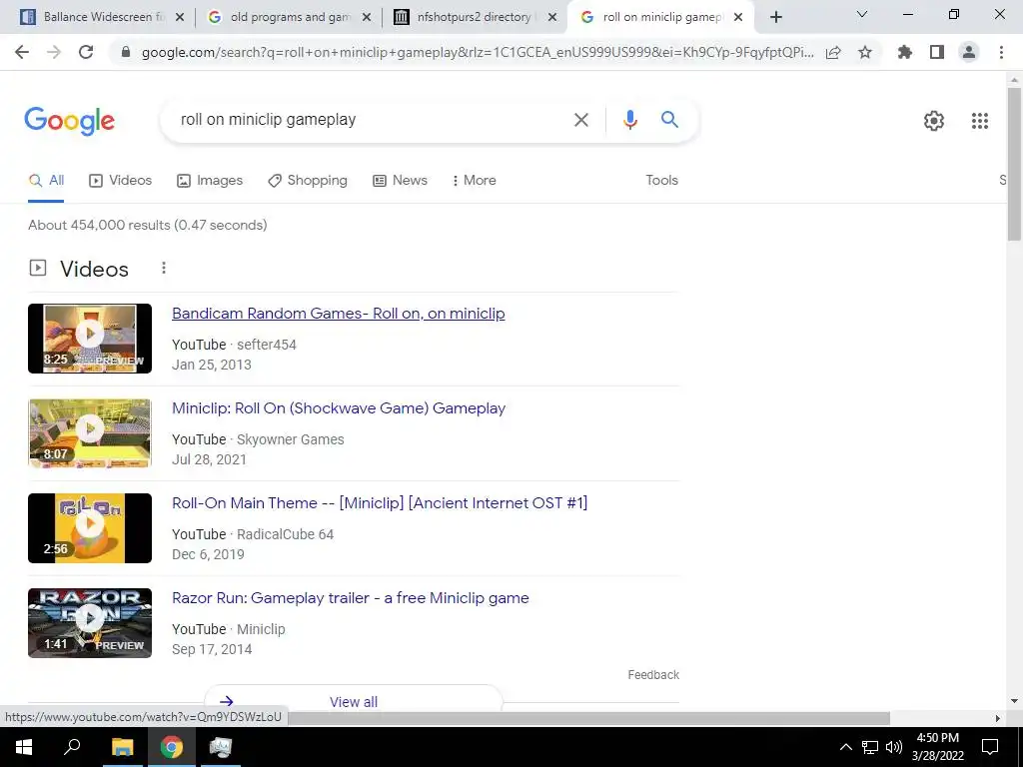1023x767 pixels.
Task: Open Miniclip Roll On Shockwave Gameplay link
Action: click(339, 408)
